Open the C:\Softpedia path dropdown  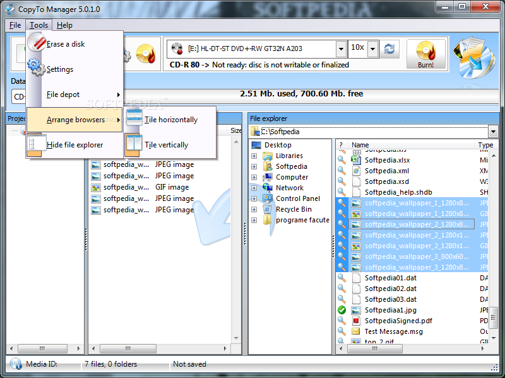click(x=493, y=132)
